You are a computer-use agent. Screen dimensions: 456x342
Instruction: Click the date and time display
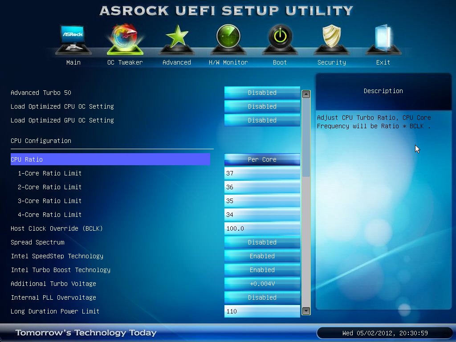coord(385,333)
